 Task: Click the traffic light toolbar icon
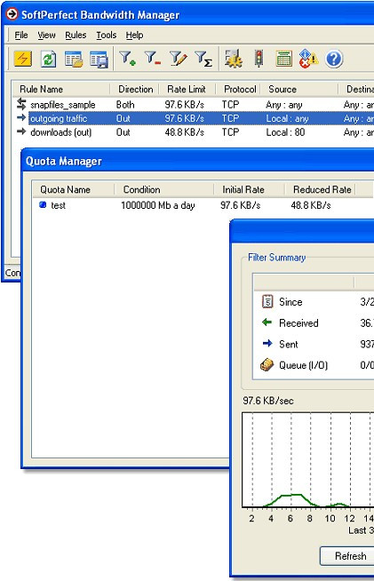point(259,59)
